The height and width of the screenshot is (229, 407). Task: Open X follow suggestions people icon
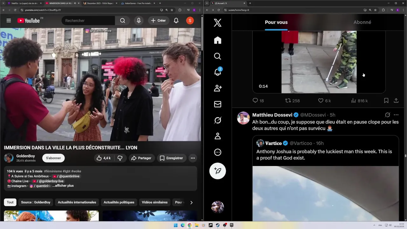[x=217, y=88]
